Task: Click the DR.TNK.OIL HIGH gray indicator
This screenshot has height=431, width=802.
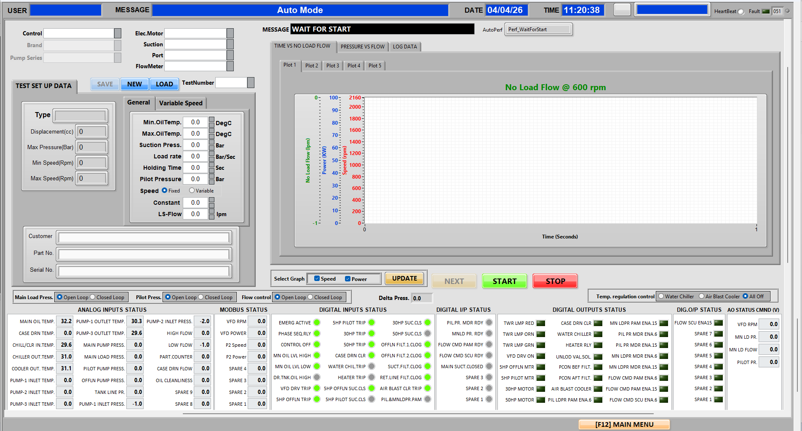Action: pos(317,377)
